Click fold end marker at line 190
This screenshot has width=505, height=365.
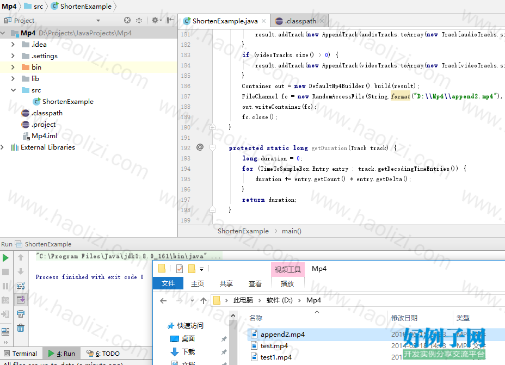(212, 127)
